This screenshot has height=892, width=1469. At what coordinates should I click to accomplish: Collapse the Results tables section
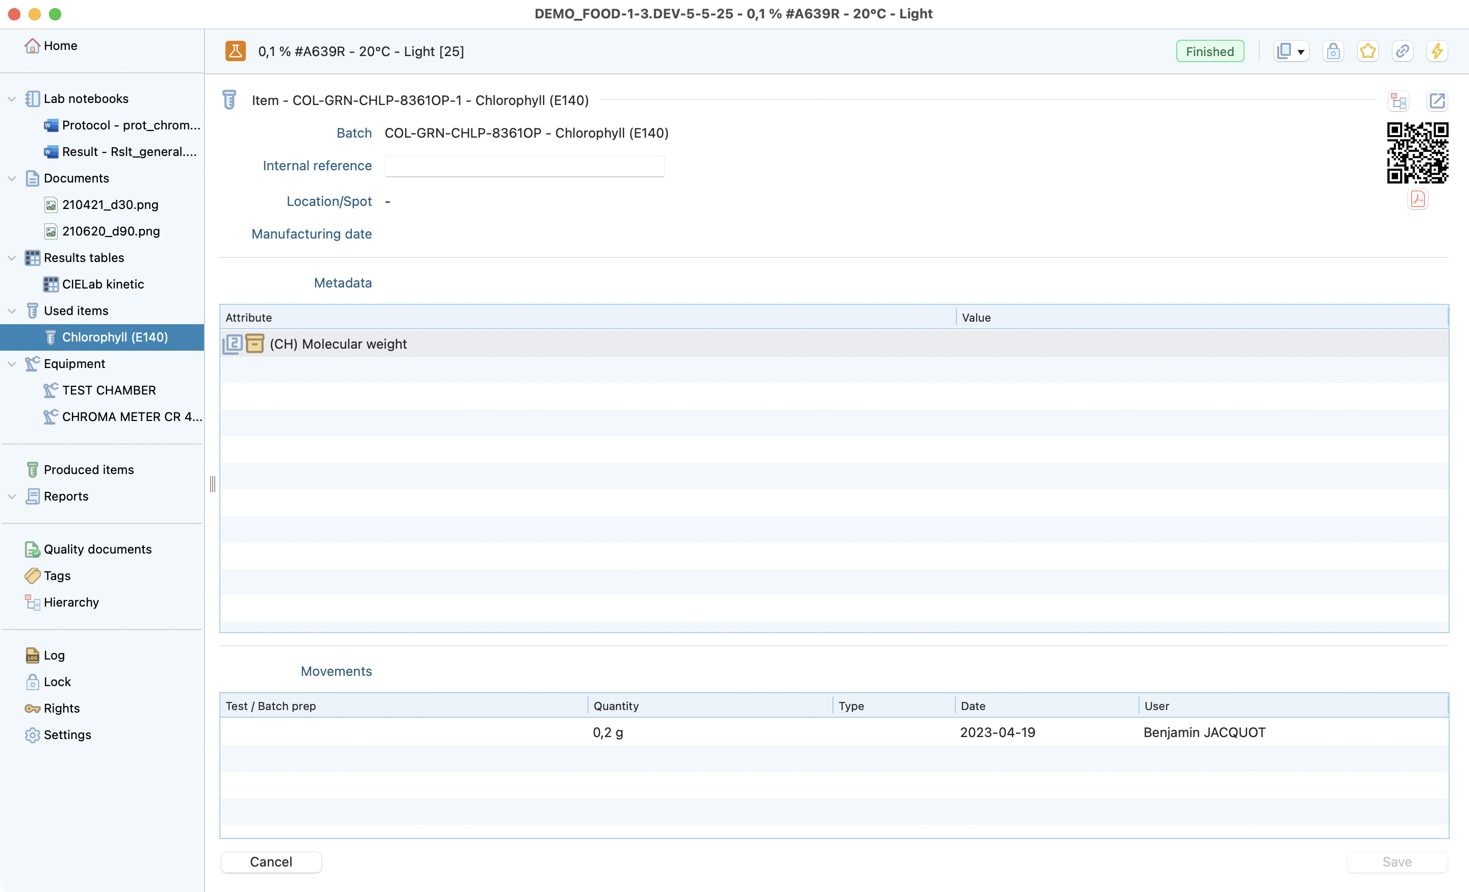12,258
